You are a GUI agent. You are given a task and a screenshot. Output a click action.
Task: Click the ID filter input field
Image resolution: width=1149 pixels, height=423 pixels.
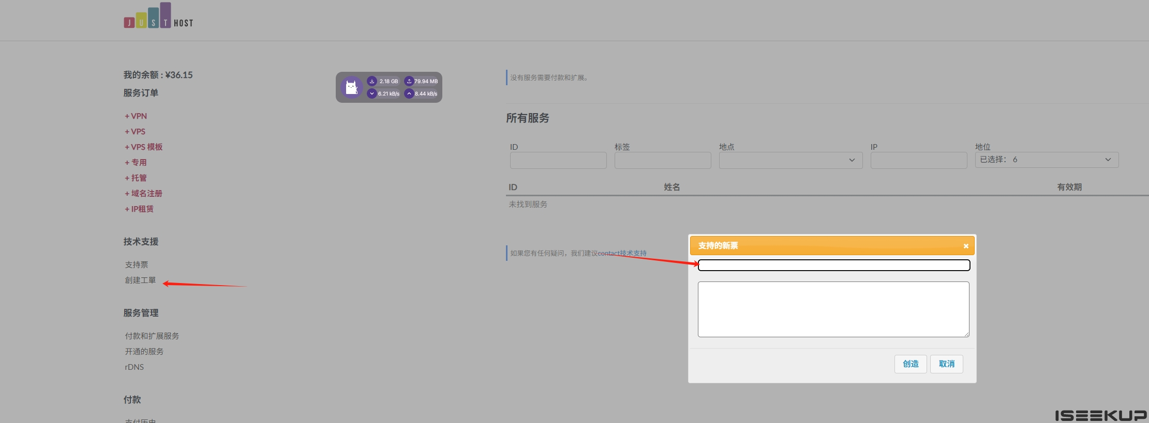pos(558,160)
